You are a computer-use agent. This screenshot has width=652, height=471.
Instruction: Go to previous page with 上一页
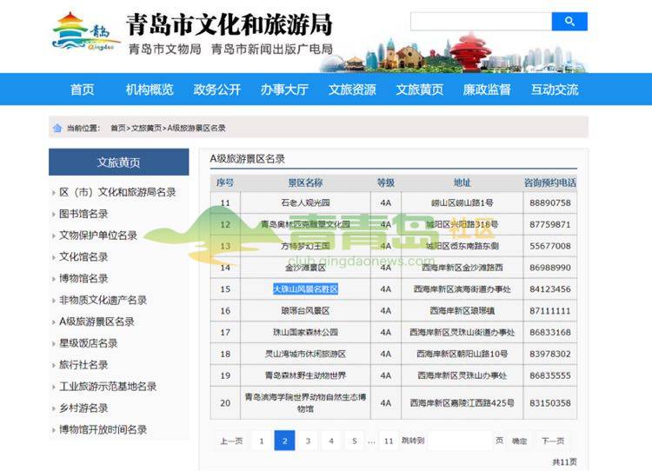pos(231,441)
